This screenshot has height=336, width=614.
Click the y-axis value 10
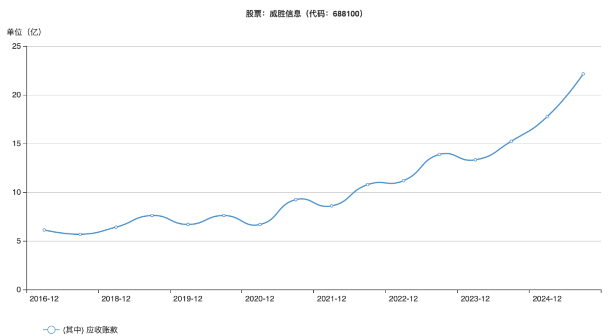(x=16, y=192)
